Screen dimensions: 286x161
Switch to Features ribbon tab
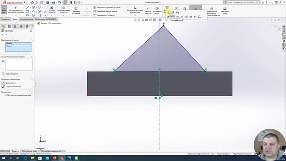(5, 19)
